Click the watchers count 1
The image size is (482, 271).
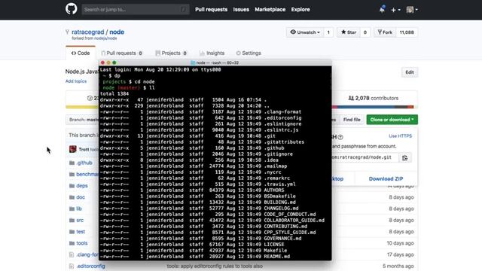click(x=328, y=32)
